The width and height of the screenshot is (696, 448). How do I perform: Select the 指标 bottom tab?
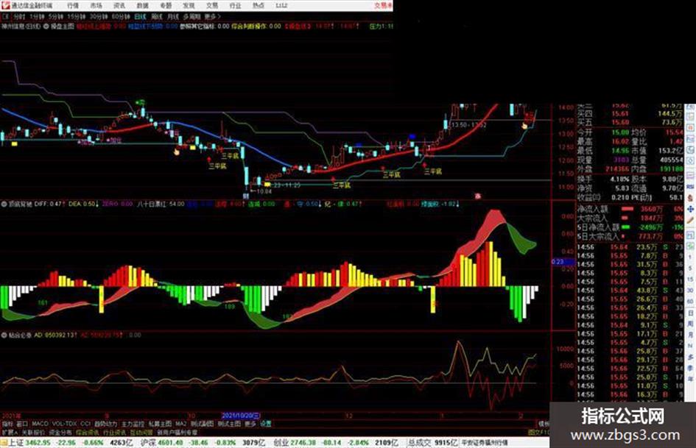coord(7,424)
